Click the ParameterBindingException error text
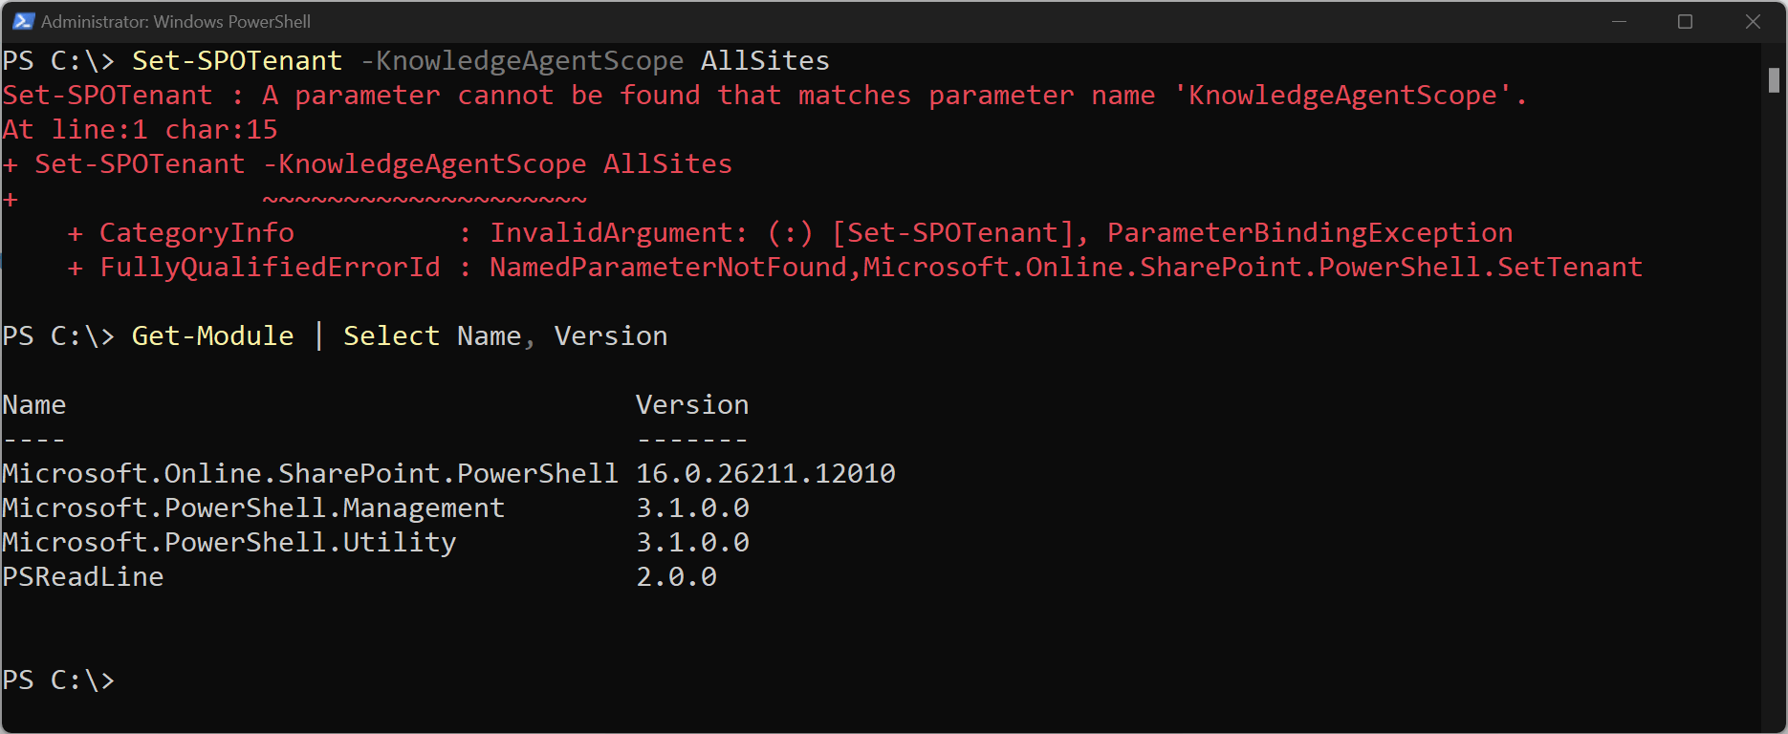Screen dimensions: 1788x734 (1310, 233)
